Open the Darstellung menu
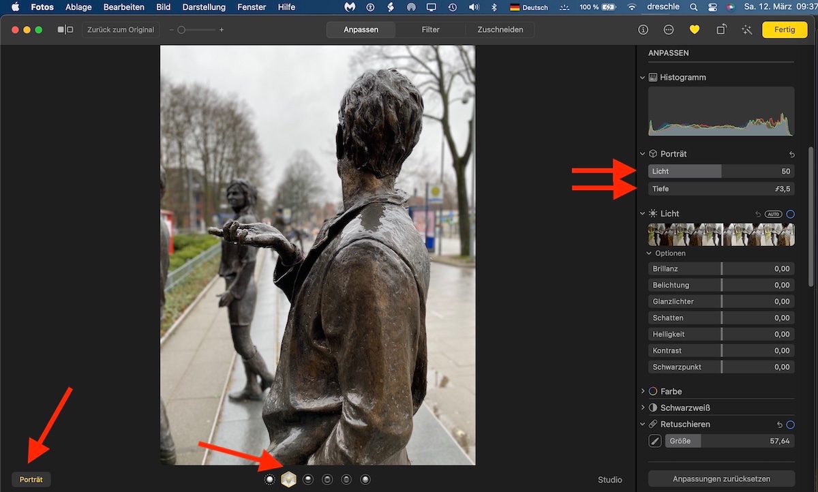 click(204, 7)
